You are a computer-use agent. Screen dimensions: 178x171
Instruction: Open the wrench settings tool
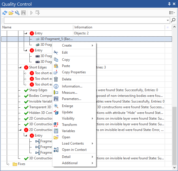click(x=17, y=13)
